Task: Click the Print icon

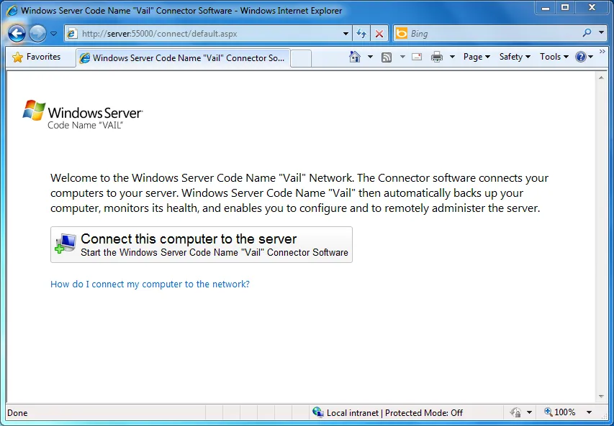Action: 437,57
